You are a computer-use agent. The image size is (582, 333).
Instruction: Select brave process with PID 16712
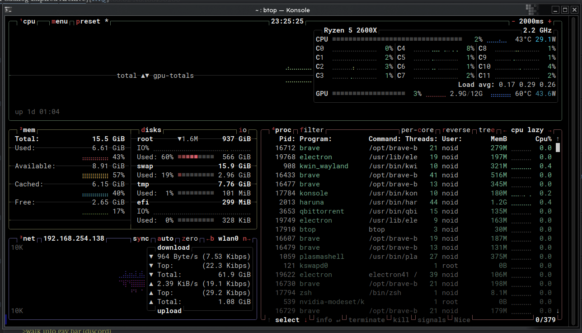tap(413, 148)
